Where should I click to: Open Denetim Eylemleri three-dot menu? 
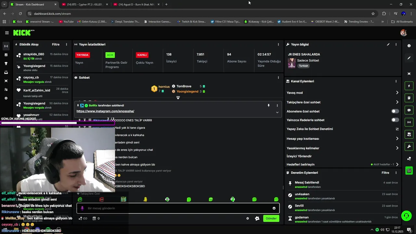click(396, 173)
